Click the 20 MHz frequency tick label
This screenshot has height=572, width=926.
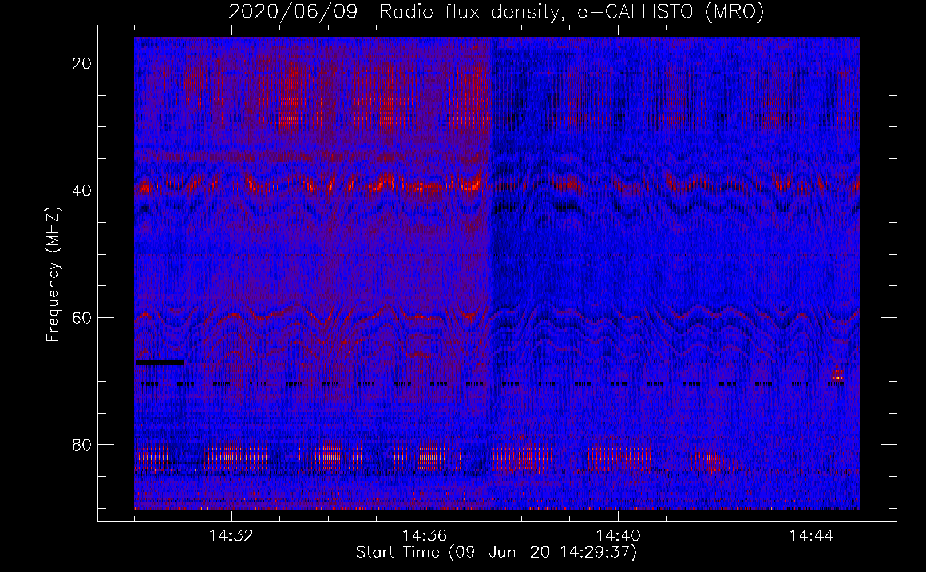pos(82,63)
